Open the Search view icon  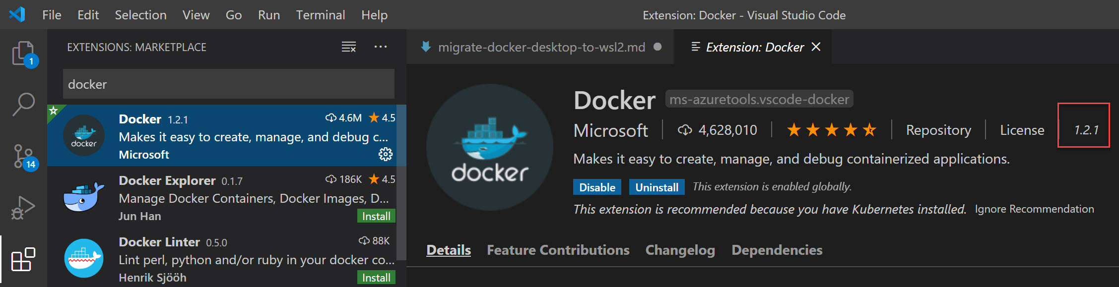pyautogui.click(x=23, y=105)
